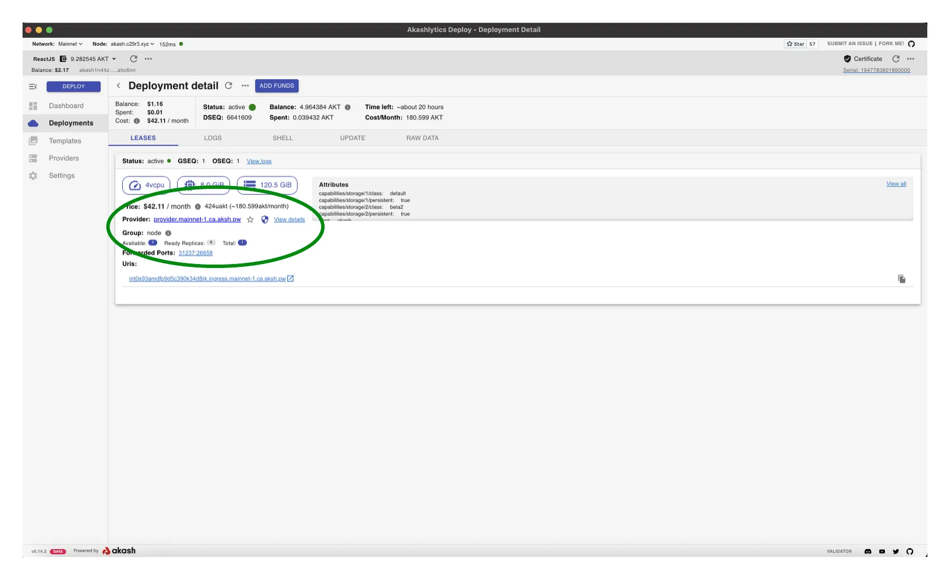This screenshot has height=579, width=950.
Task: Refresh the Deployment detail page
Action: click(x=228, y=86)
